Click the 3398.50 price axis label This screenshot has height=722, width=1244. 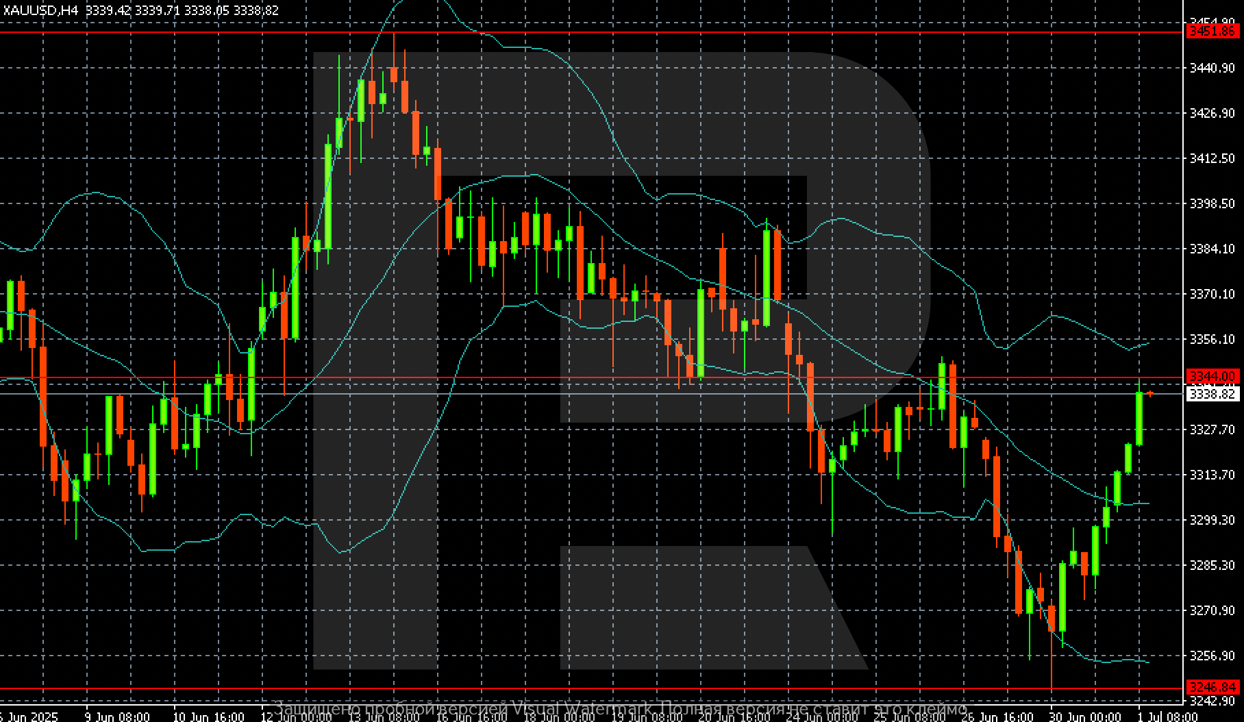click(x=1212, y=204)
